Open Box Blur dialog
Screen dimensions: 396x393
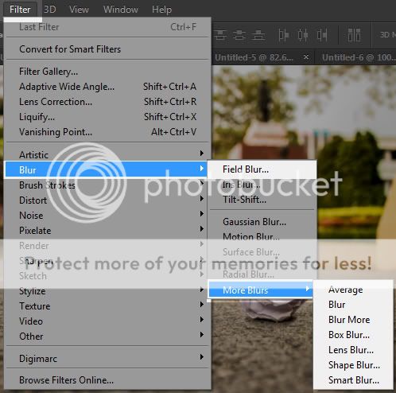[x=353, y=335]
